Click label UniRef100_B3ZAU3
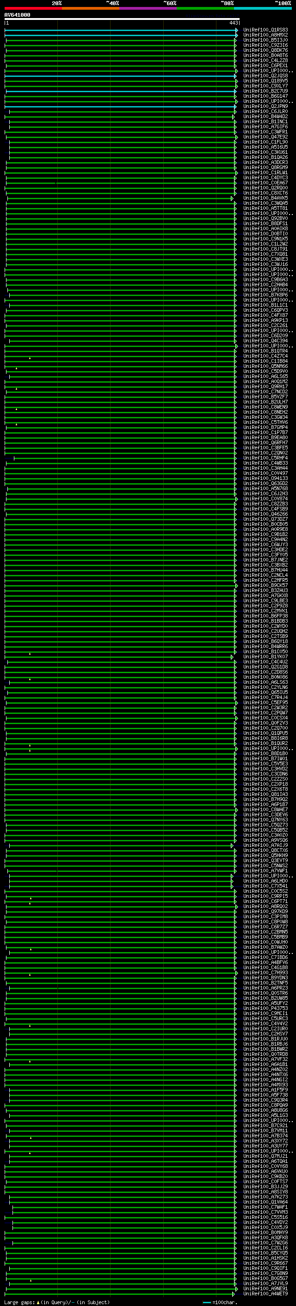The height and width of the screenshot is (1306, 296). (x=265, y=591)
